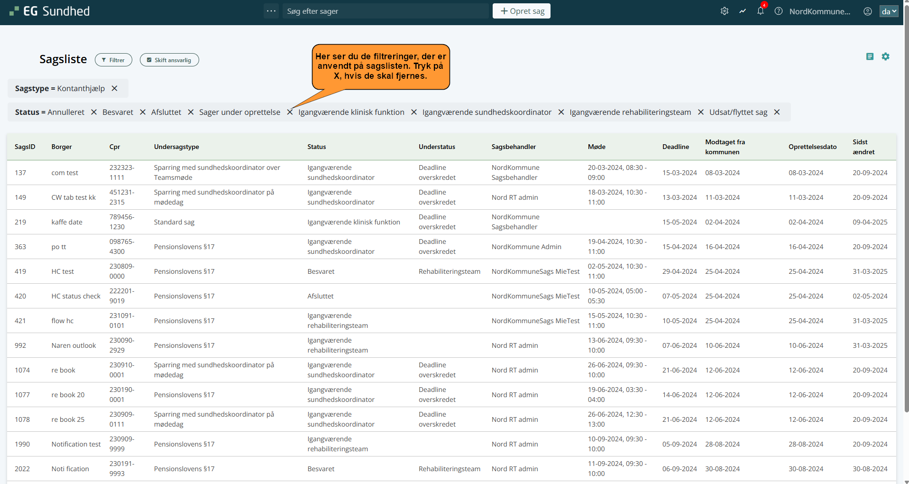
Task: Sort by the Undersagstype column header
Action: [176, 147]
